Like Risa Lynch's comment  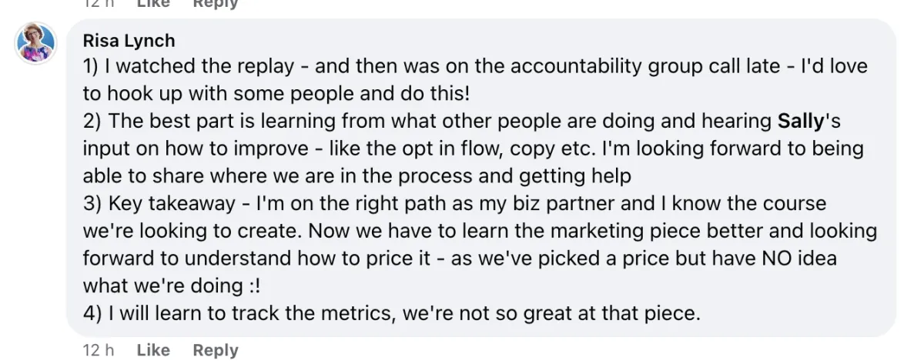tap(153, 350)
